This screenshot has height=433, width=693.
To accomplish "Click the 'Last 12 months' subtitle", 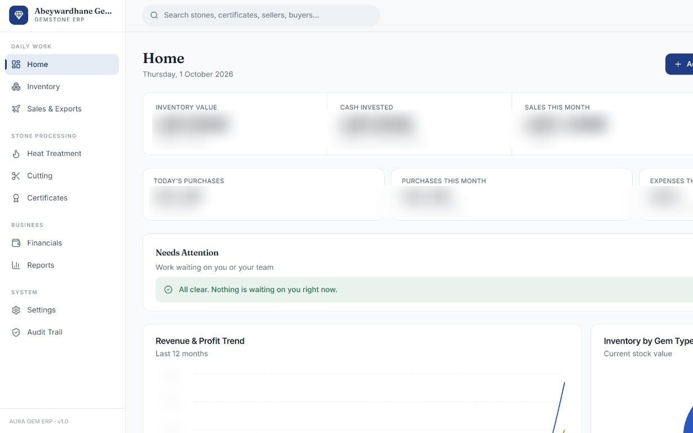I will (x=181, y=354).
